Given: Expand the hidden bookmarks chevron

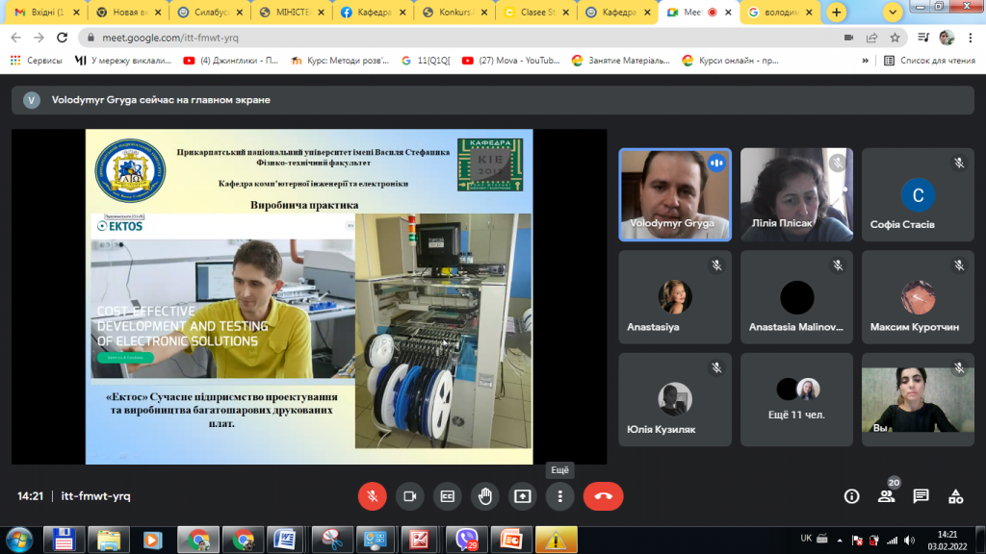Looking at the screenshot, I should point(866,61).
